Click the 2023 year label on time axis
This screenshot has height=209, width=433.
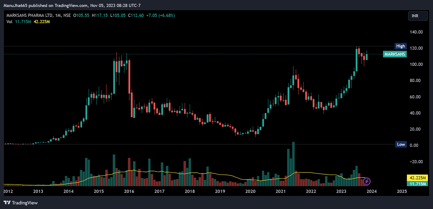tap(341, 191)
